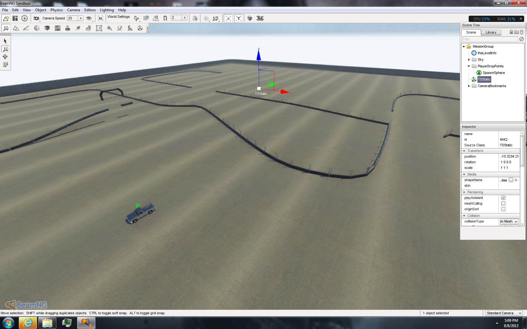Click the camera icon beside Camera Speed
527x329 pixels.
click(x=36, y=18)
